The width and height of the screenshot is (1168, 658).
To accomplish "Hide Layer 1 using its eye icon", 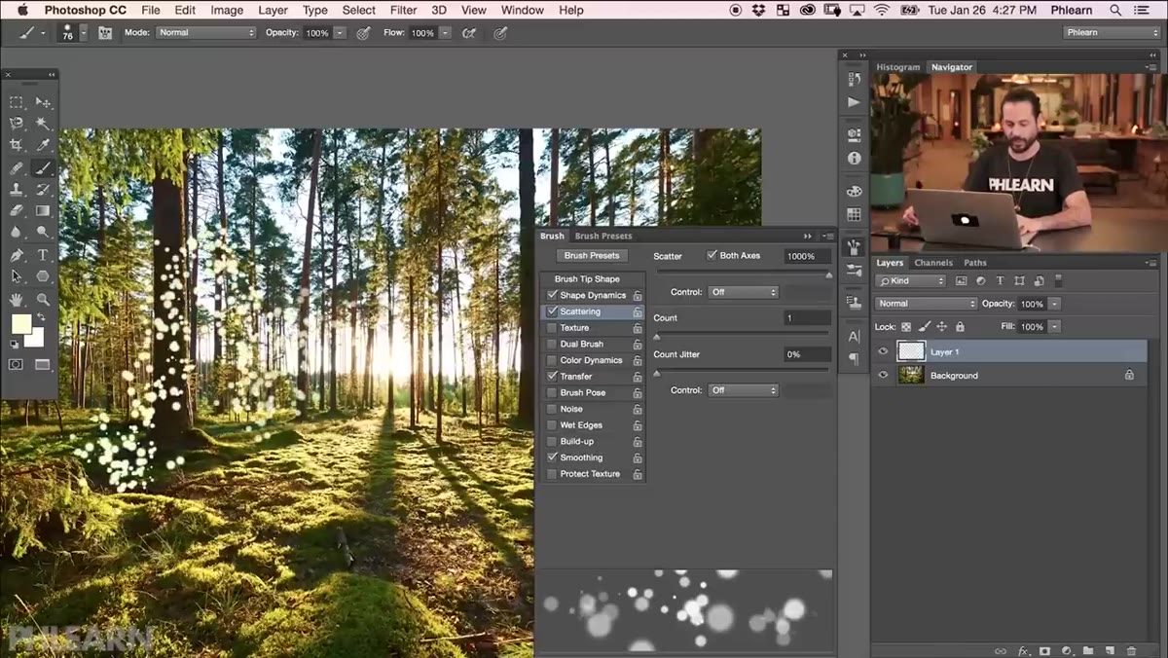I will [884, 351].
